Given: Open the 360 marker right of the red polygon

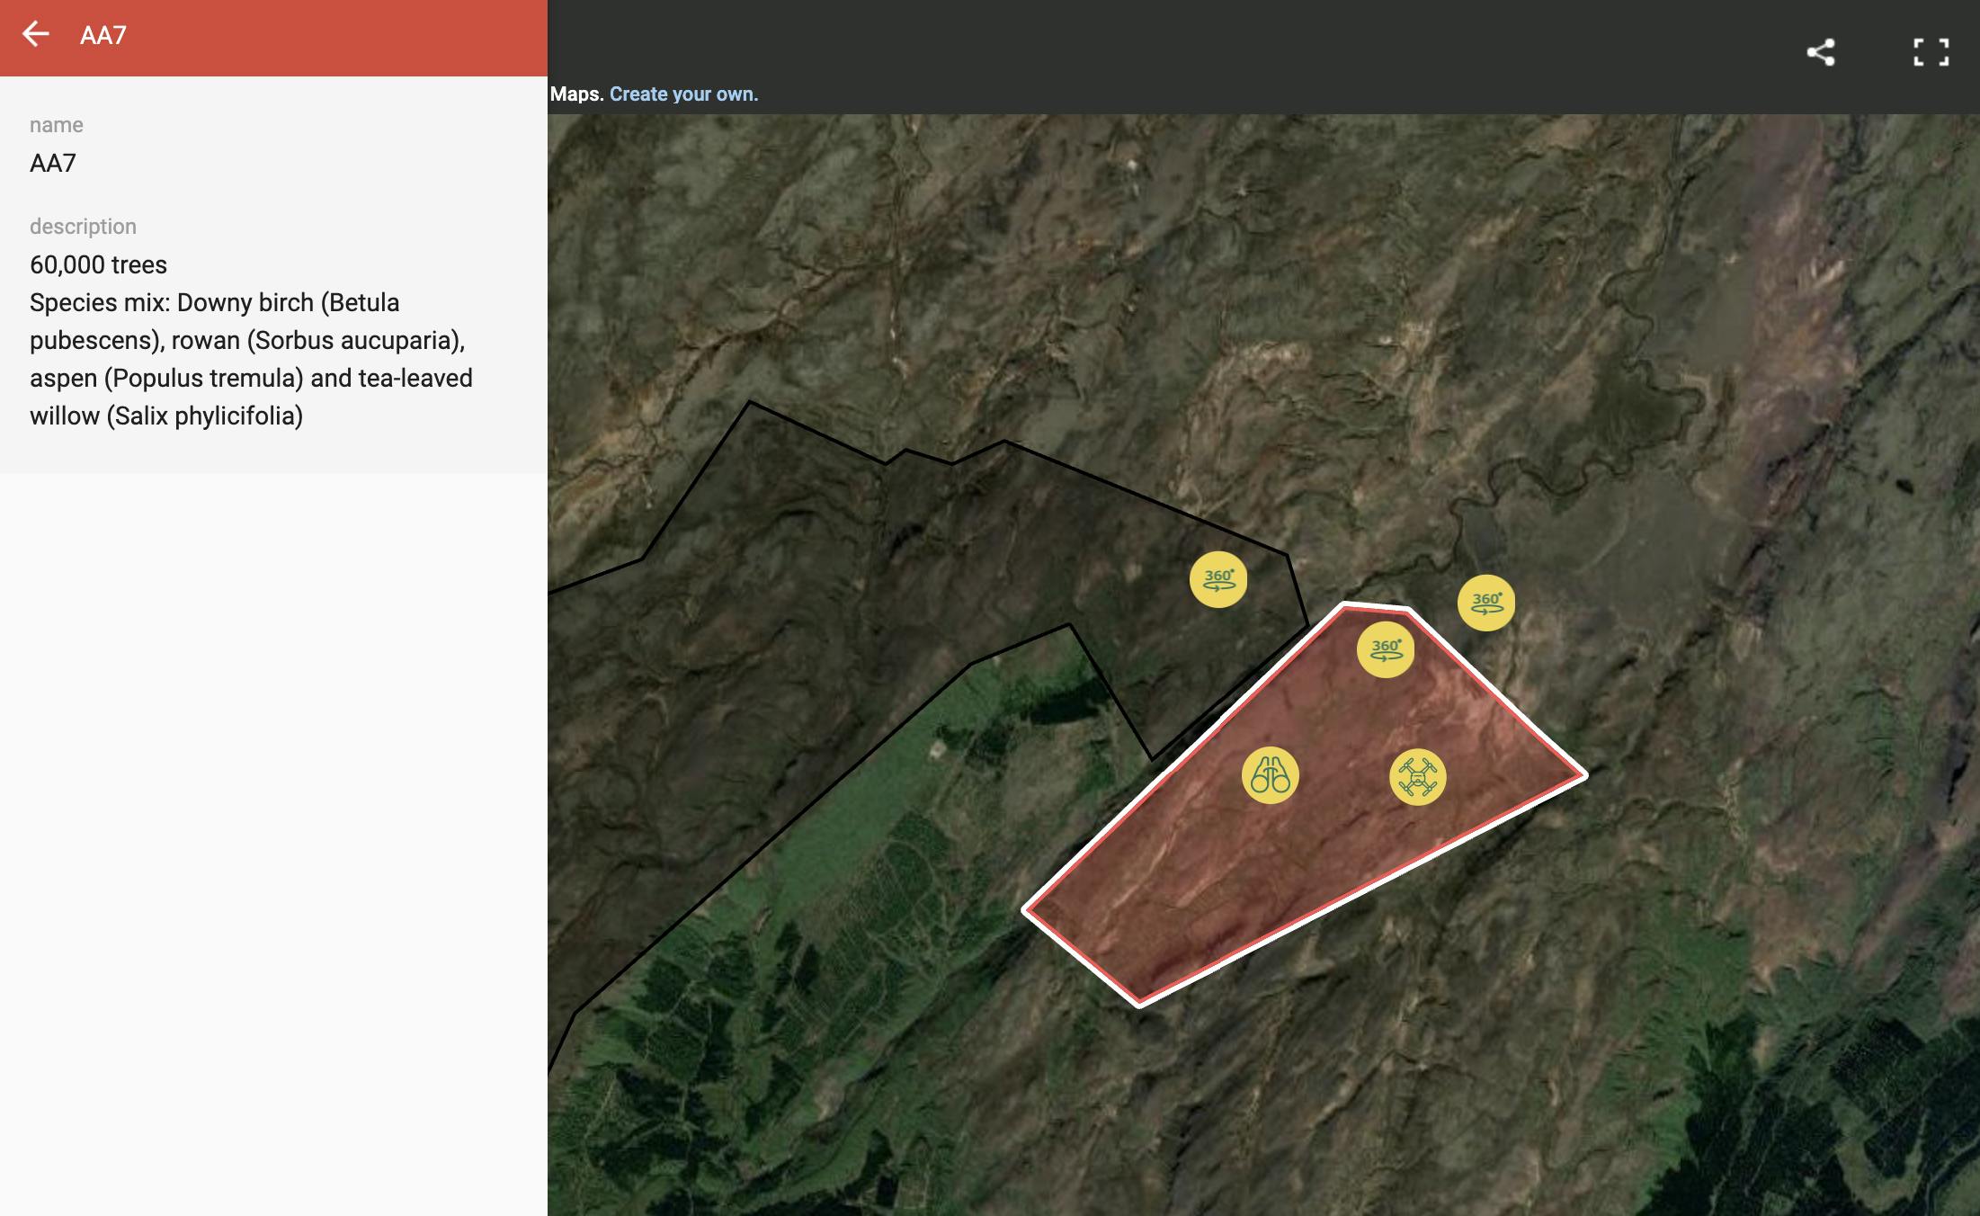Looking at the screenshot, I should (1485, 603).
